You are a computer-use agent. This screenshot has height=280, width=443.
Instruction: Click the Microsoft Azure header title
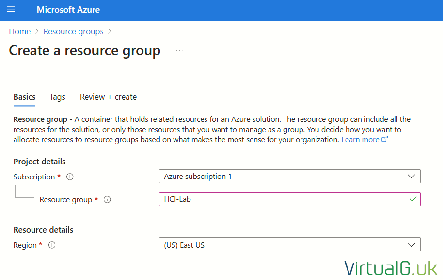pos(68,10)
